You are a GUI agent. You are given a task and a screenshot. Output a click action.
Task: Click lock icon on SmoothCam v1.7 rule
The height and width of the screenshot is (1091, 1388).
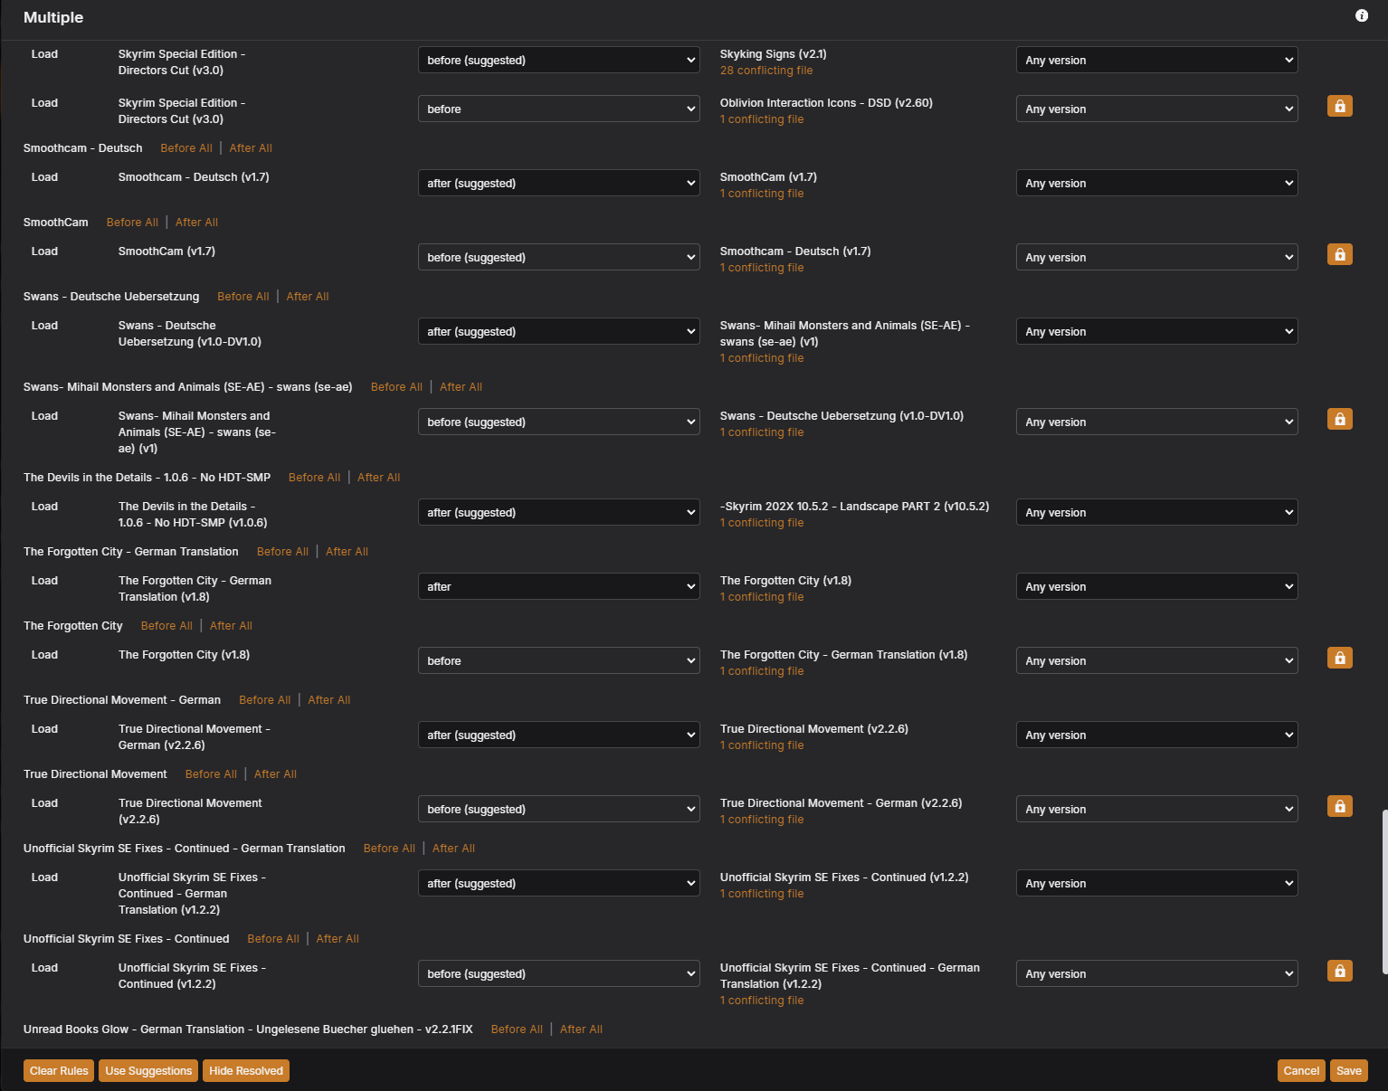pyautogui.click(x=1339, y=255)
